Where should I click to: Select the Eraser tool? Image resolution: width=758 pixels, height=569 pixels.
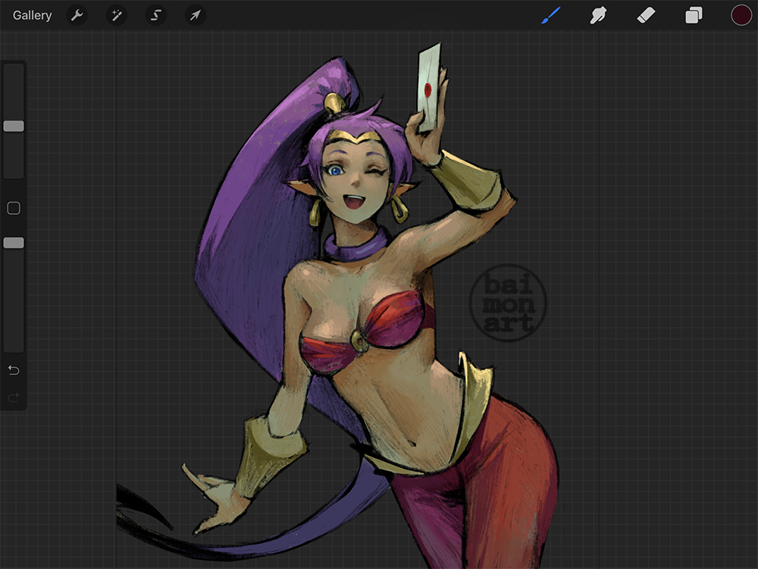tap(646, 15)
